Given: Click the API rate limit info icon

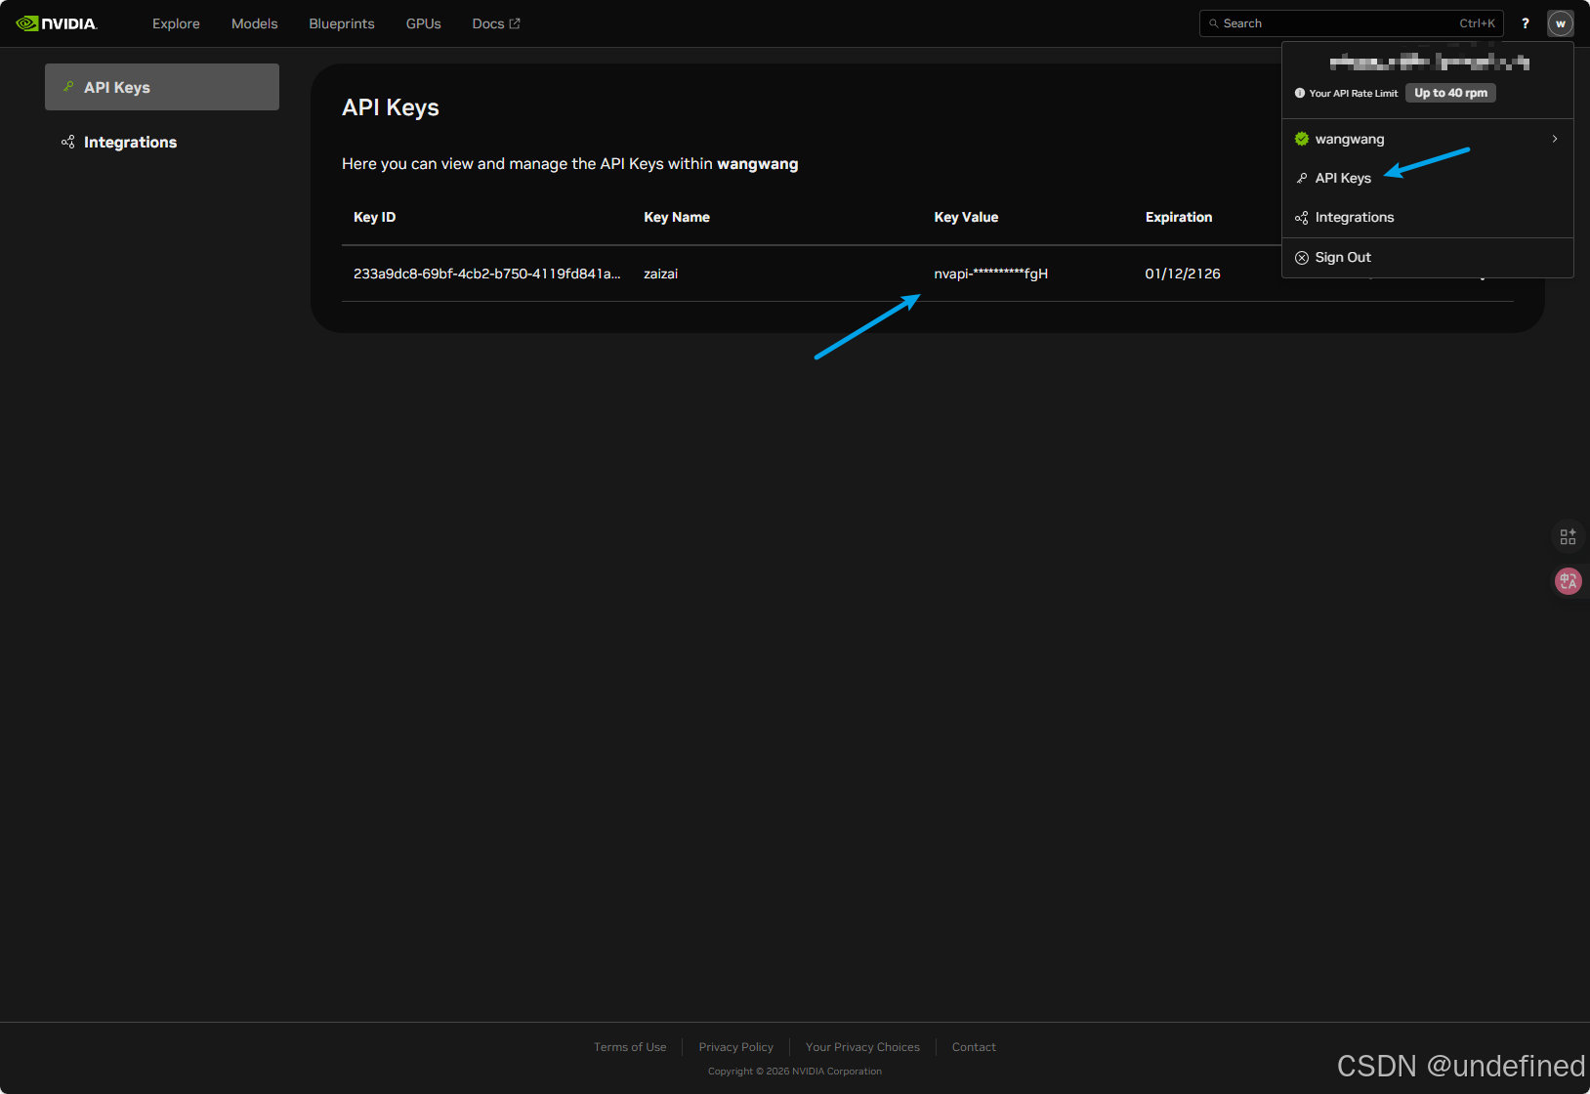Looking at the screenshot, I should (1300, 93).
